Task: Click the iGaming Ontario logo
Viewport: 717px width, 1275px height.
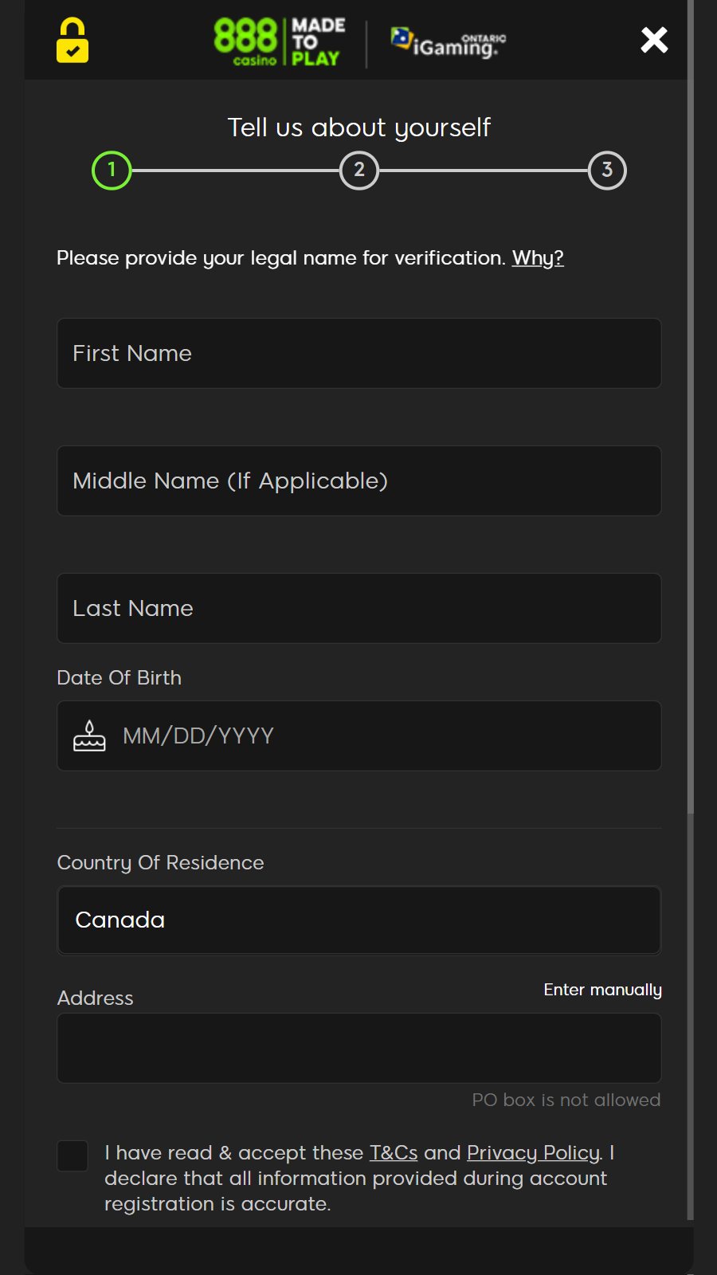Action: pyautogui.click(x=449, y=41)
